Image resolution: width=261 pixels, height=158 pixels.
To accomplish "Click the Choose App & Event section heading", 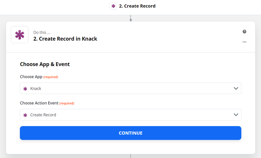I will (45, 64).
